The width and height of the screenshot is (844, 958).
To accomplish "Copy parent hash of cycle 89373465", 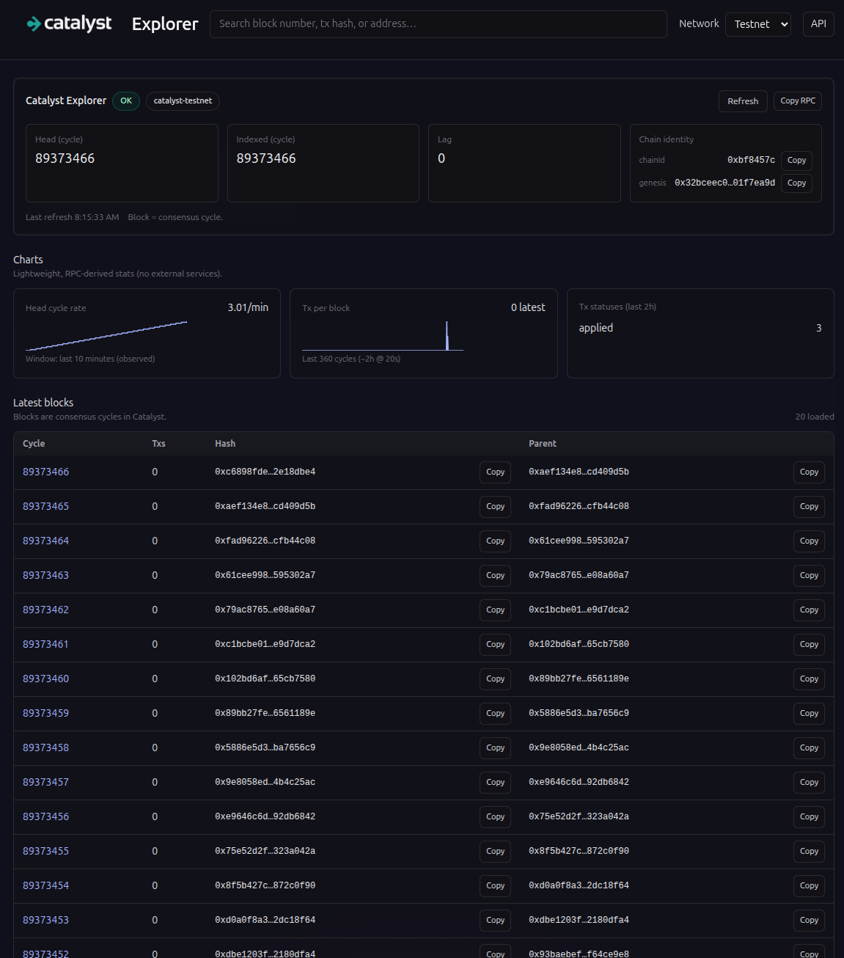I will coord(809,507).
